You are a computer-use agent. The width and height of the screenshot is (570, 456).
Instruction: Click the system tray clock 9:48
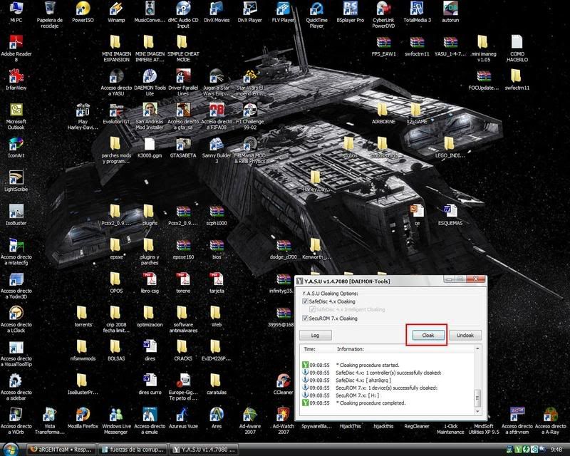[556, 450]
